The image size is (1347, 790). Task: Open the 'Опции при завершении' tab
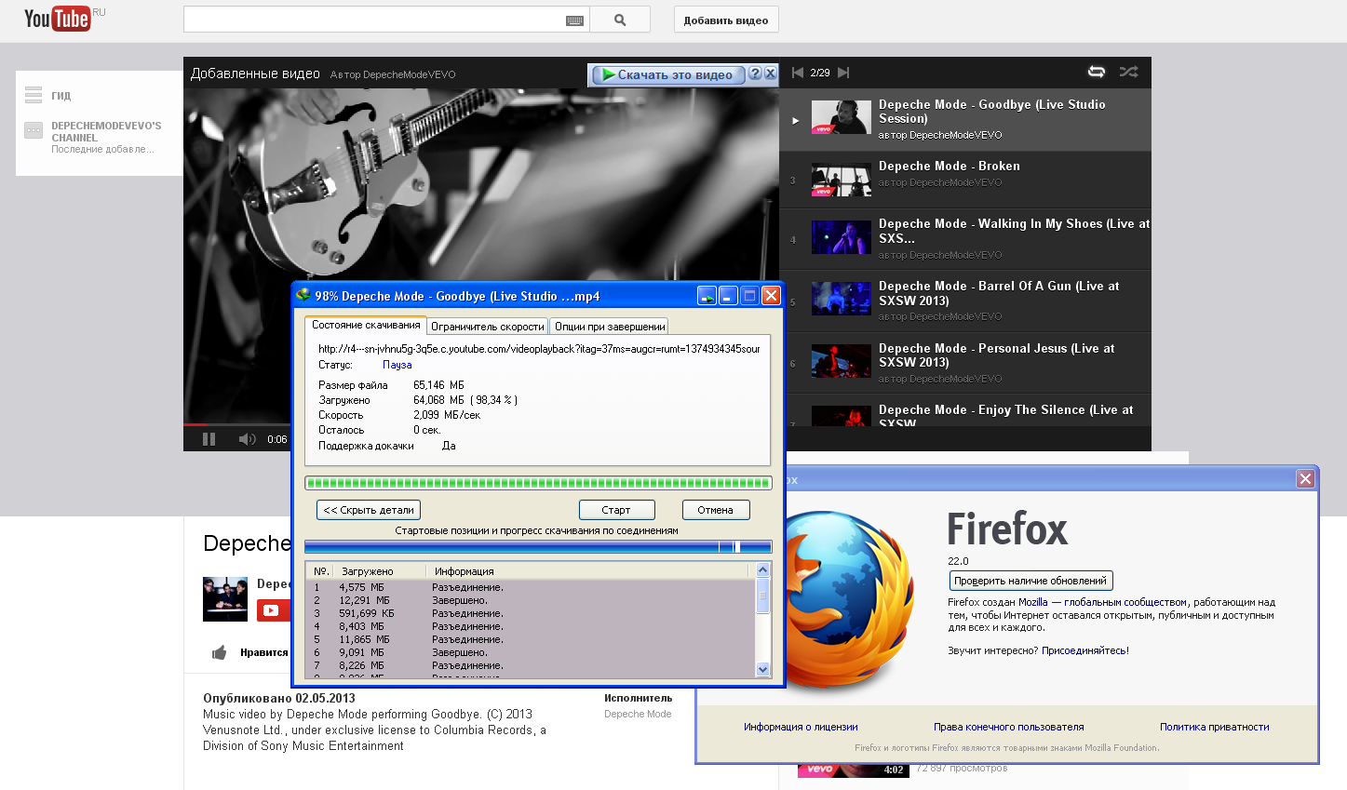pos(610,327)
